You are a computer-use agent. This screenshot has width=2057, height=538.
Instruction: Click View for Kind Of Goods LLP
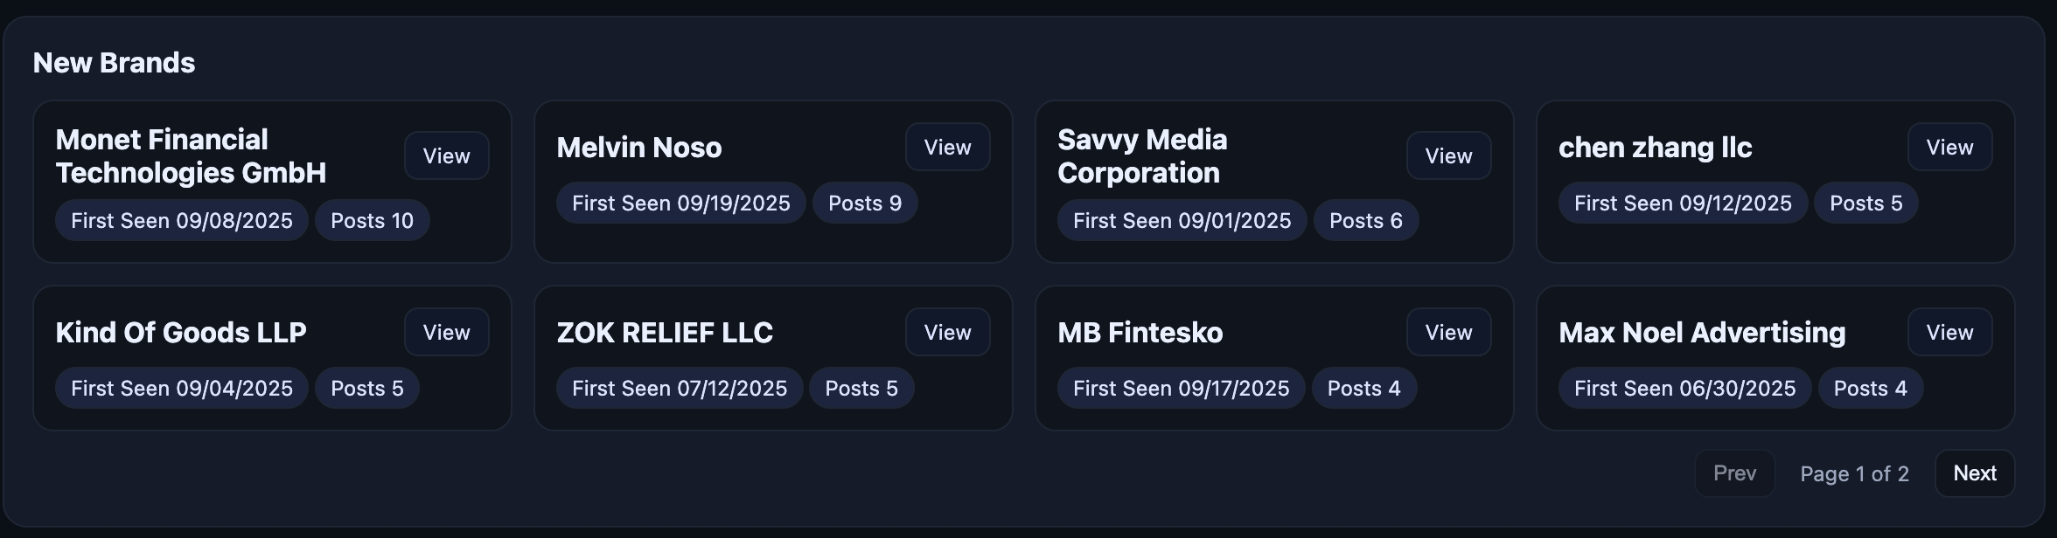click(446, 332)
